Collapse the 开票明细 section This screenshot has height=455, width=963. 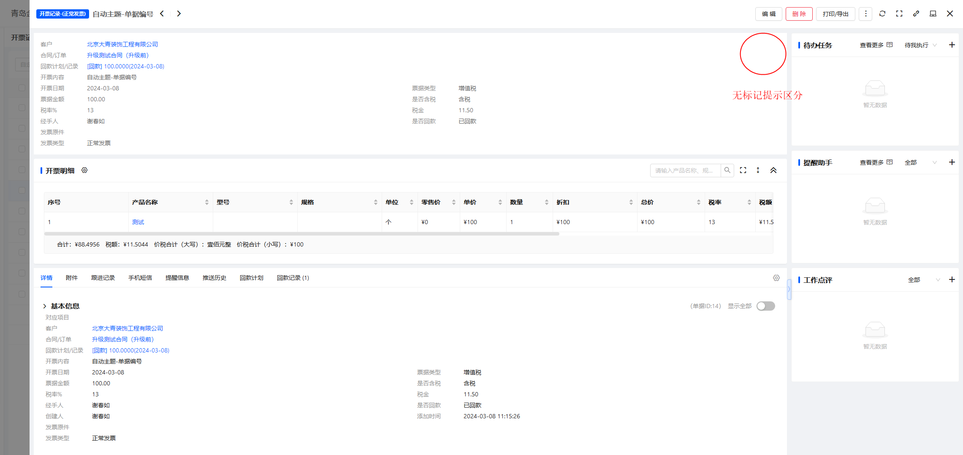(773, 170)
